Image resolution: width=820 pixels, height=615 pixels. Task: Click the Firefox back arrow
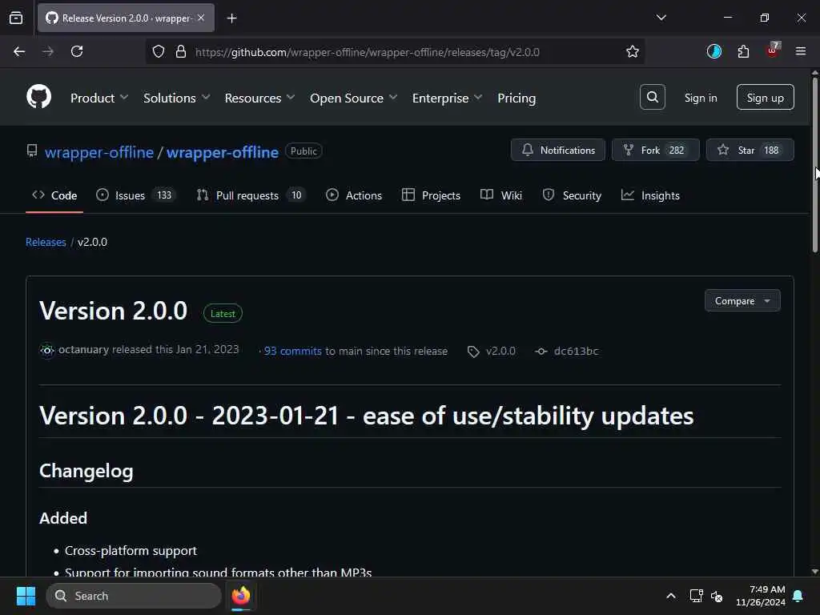tap(19, 51)
